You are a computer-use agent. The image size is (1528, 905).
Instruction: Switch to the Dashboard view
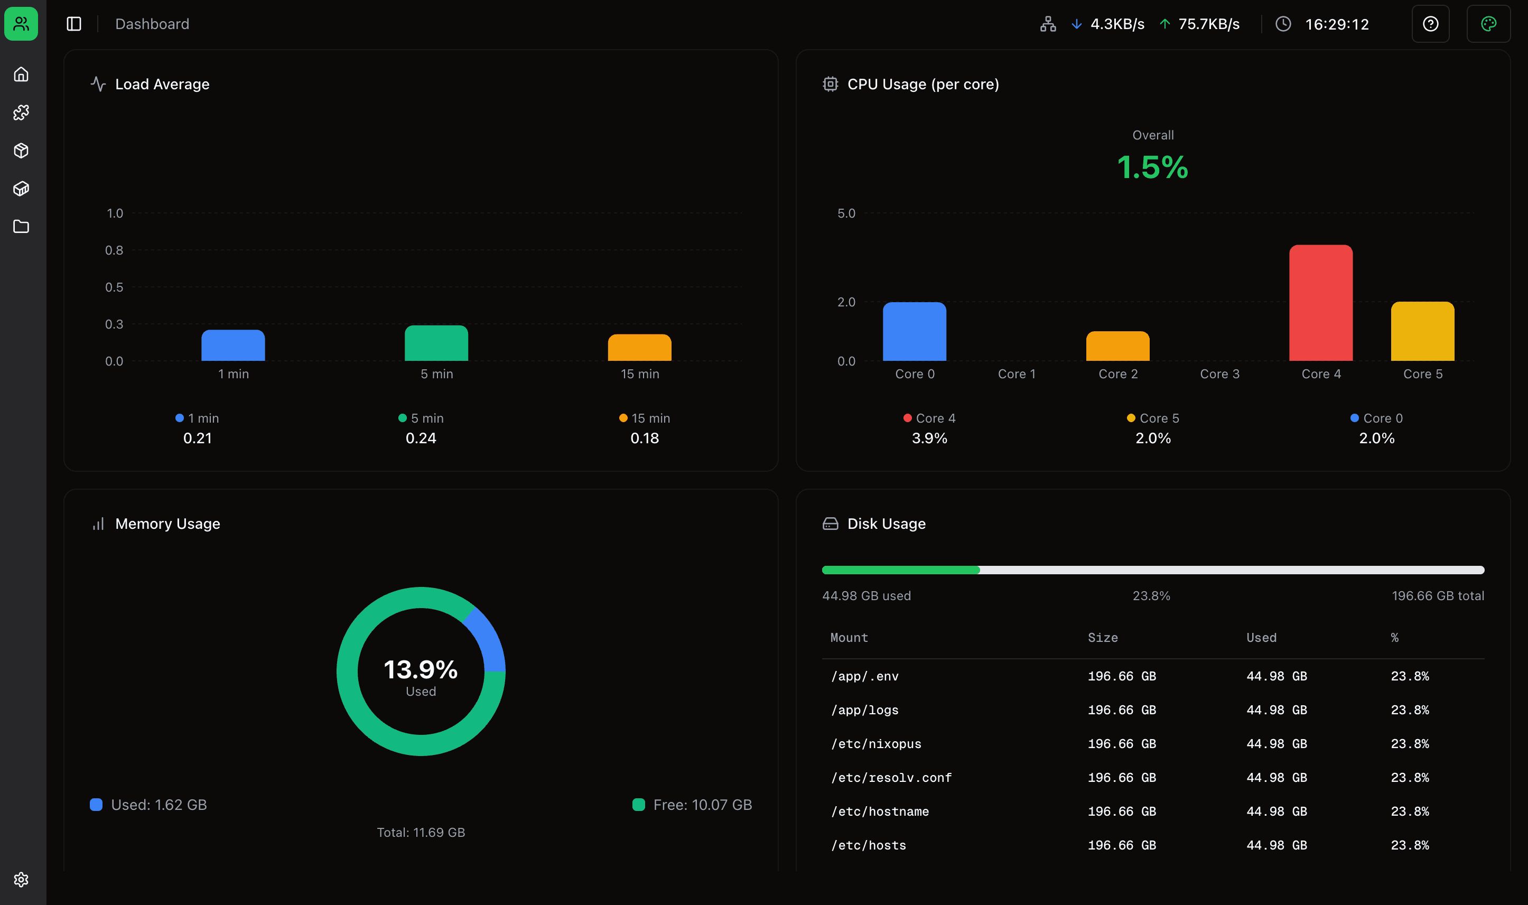point(152,24)
